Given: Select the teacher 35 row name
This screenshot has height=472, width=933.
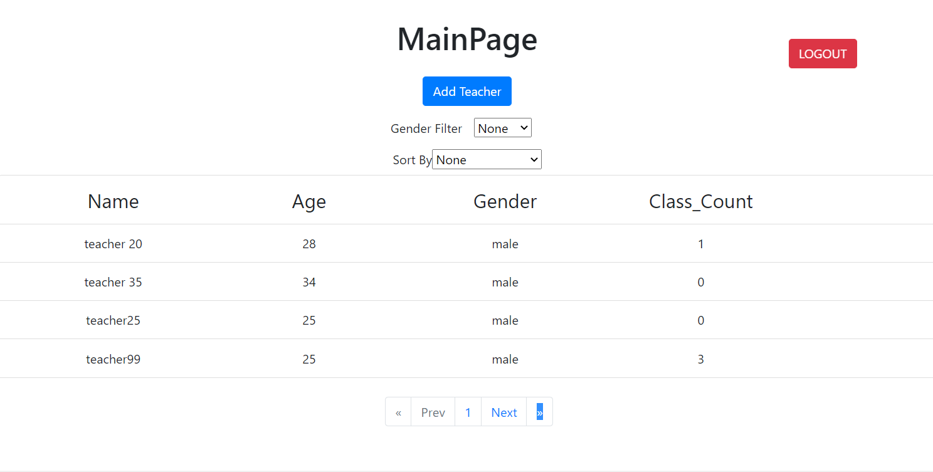Looking at the screenshot, I should point(113,282).
